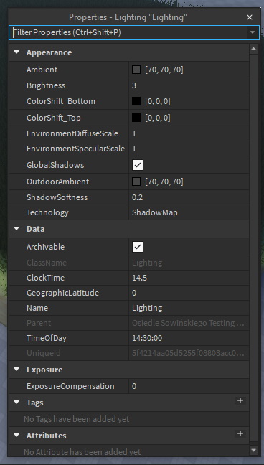Click the scrollbar down arrow

[x=254, y=451]
